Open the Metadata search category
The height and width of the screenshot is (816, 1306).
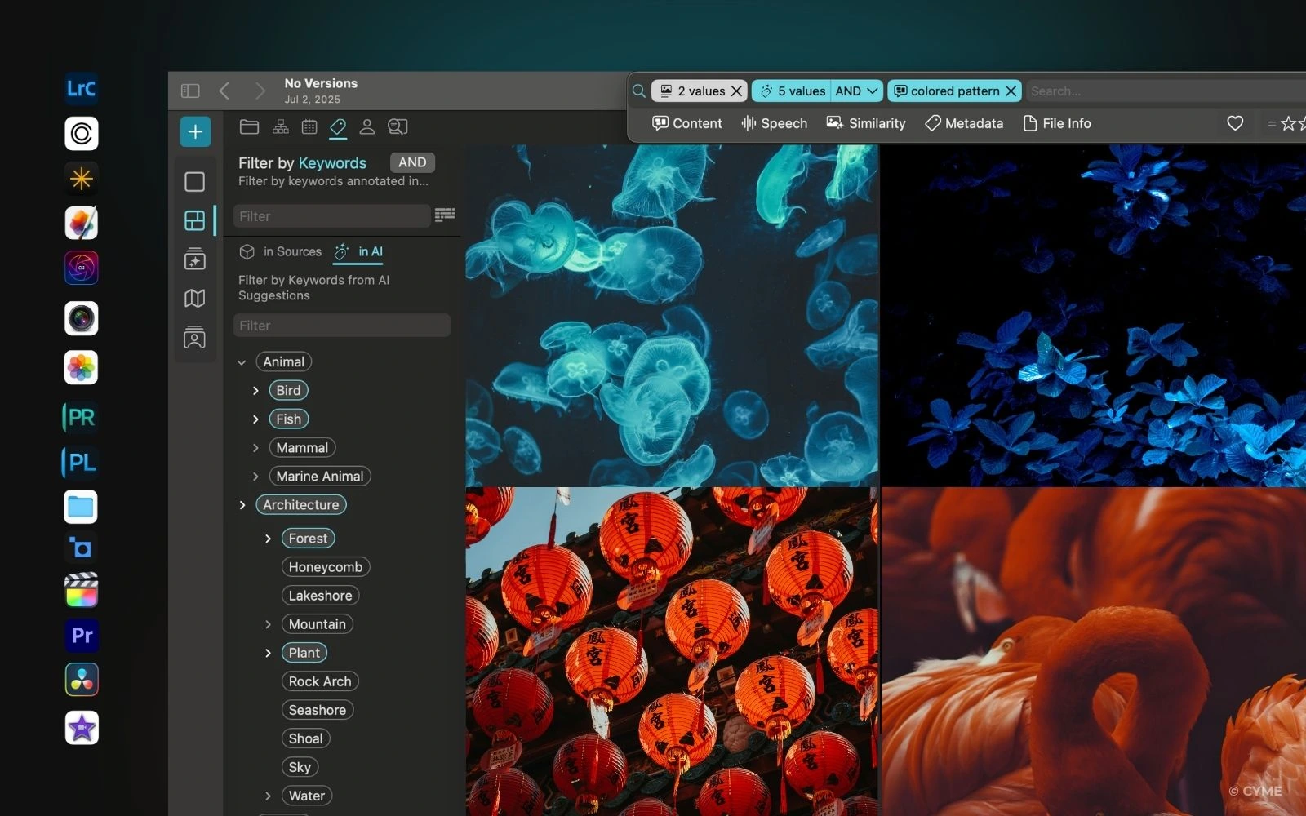pos(964,123)
